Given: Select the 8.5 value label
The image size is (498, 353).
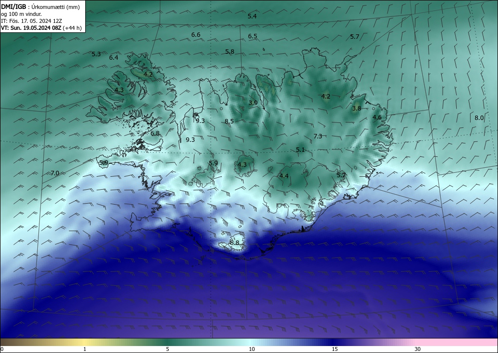Looking at the screenshot, I should point(229,121).
